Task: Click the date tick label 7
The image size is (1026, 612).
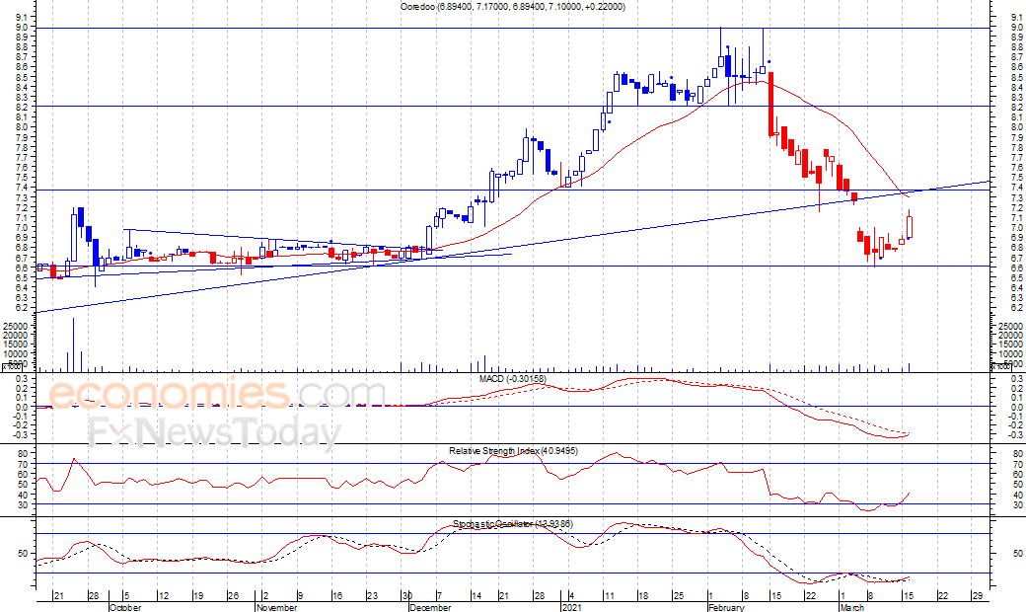Action: (439, 595)
